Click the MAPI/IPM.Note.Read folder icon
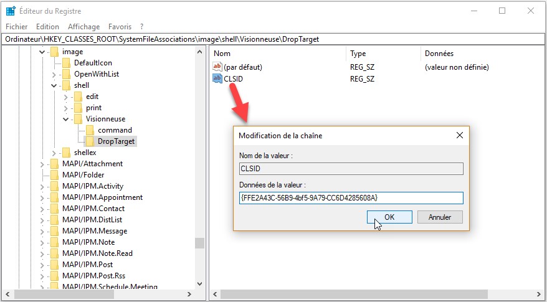The height and width of the screenshot is (302, 547). (x=54, y=253)
